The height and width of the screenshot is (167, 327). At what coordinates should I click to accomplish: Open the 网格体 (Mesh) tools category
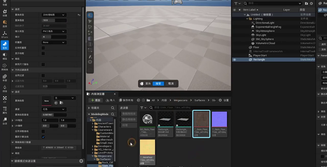pyautogui.click(x=5, y=67)
